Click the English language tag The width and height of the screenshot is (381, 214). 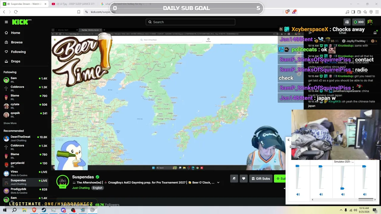point(97,188)
